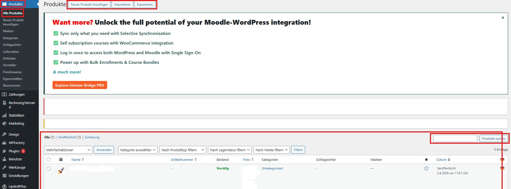Image resolution: width=511 pixels, height=189 pixels.
Task: Open Neues Produkt hinzufügen sidebar item
Action: point(13,22)
